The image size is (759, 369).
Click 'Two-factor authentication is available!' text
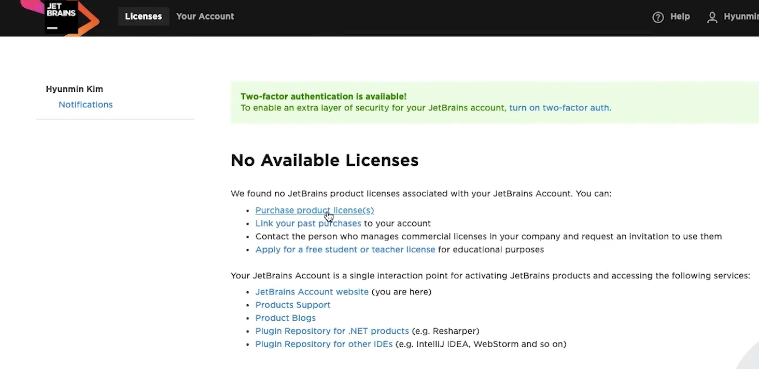[x=324, y=96]
